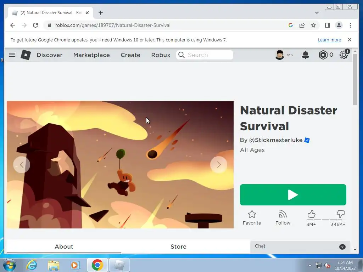Share this page icon

302,25
